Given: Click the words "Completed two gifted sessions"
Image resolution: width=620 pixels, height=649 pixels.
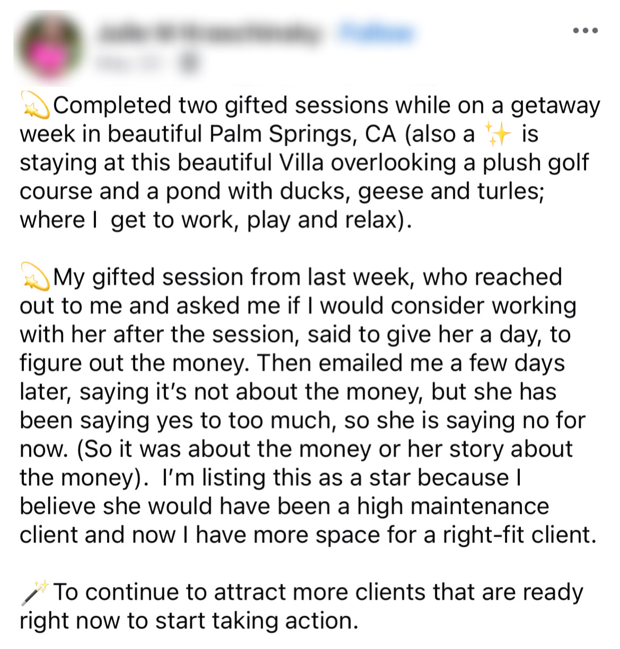Looking at the screenshot, I should click(221, 106).
